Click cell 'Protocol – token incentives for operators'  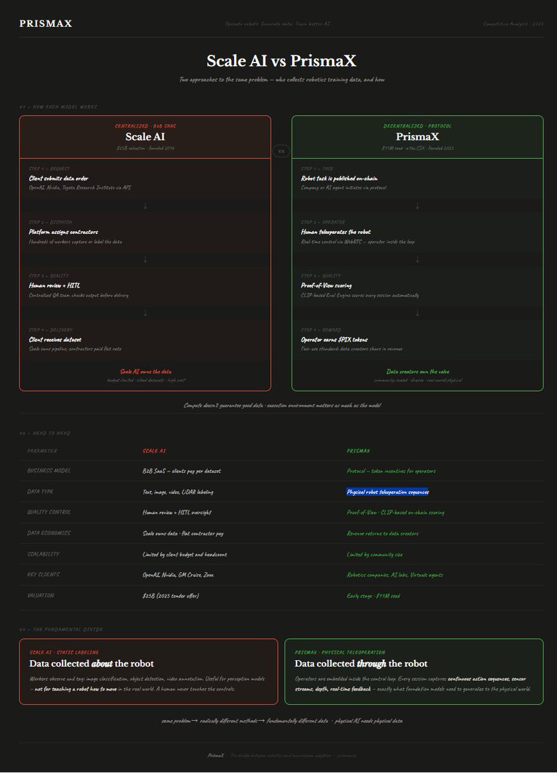click(391, 471)
